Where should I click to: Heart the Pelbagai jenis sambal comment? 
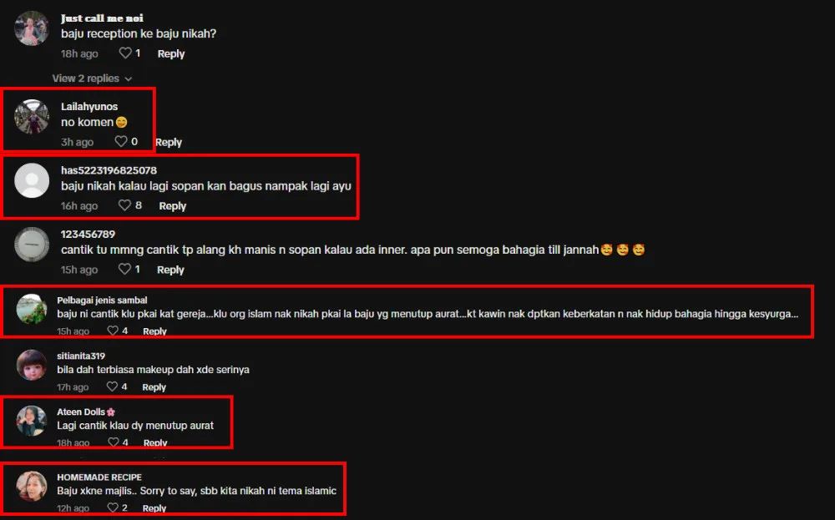pyautogui.click(x=113, y=331)
